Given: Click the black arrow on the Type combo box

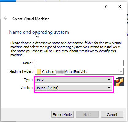Looking at the screenshot, I should pyautogui.click(x=109, y=80).
